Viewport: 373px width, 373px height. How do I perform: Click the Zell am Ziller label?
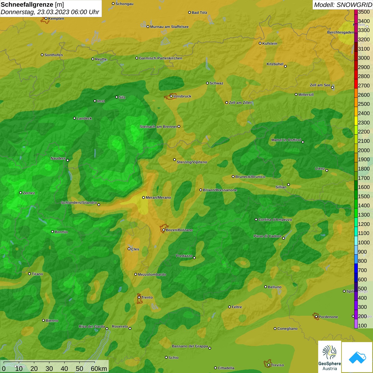tap(240, 103)
